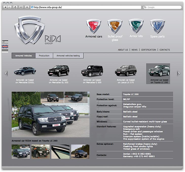Click the browser window resize grip
The height and width of the screenshot is (172, 185).
182,165
